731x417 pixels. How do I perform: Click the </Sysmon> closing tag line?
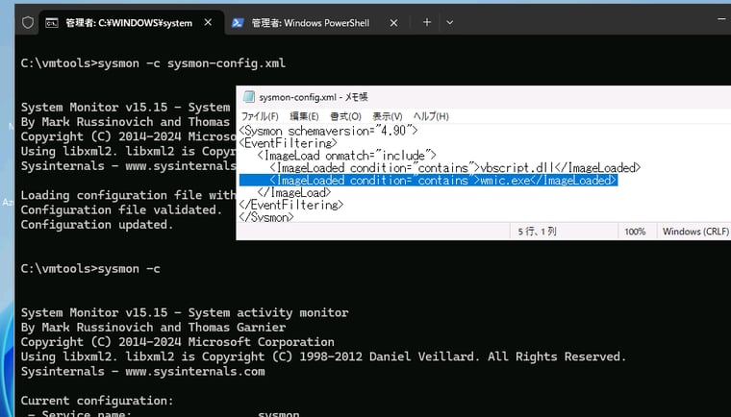pos(266,217)
